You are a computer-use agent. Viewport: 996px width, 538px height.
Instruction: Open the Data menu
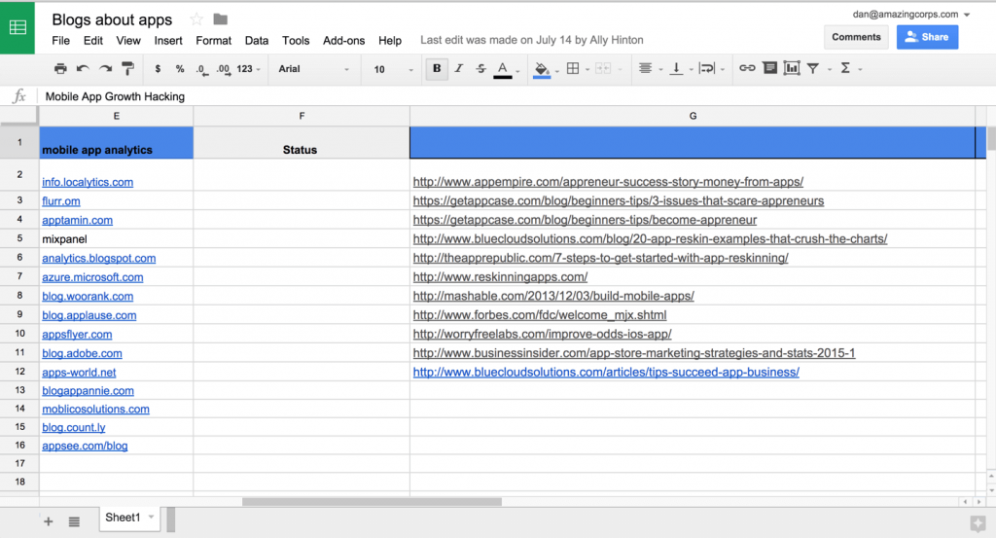(x=257, y=41)
